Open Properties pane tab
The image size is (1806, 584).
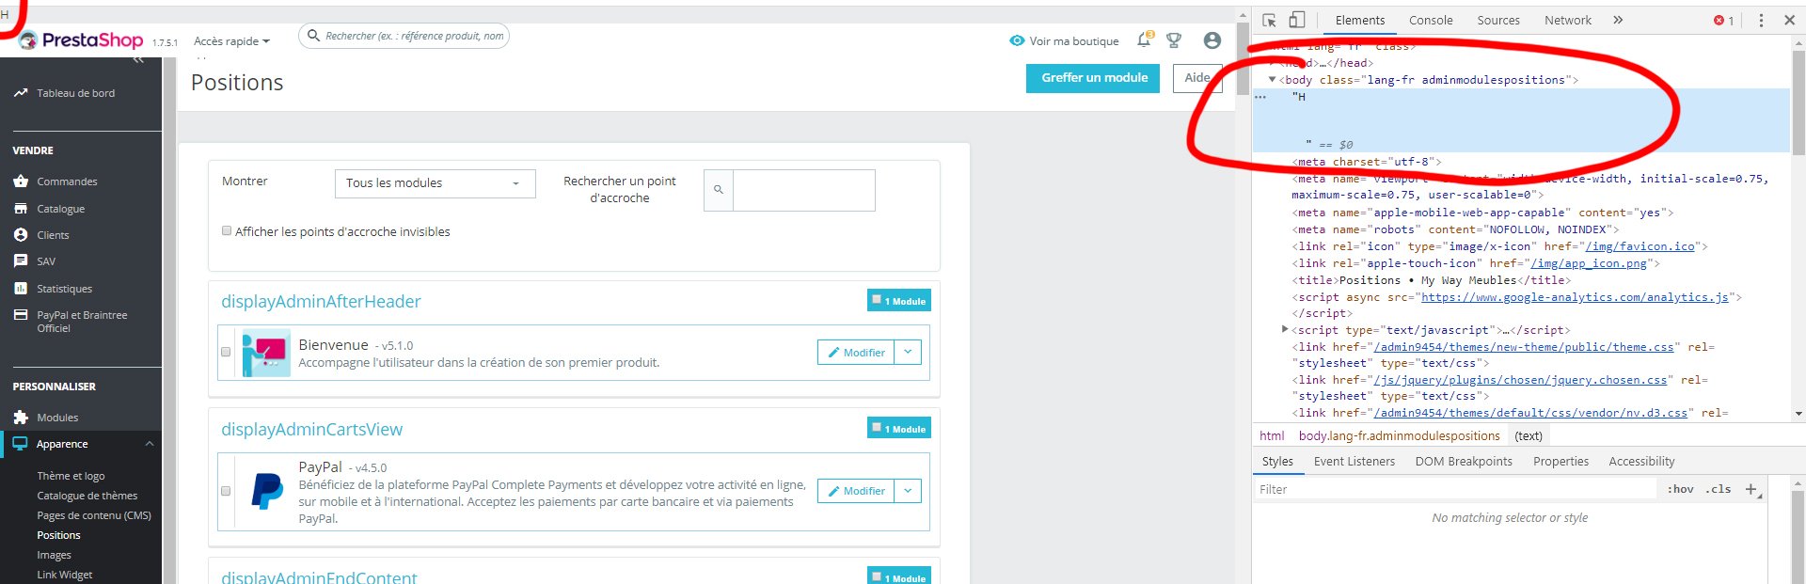coord(1560,462)
